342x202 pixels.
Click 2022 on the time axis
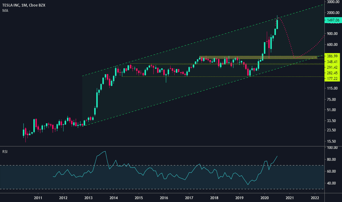[315, 198]
